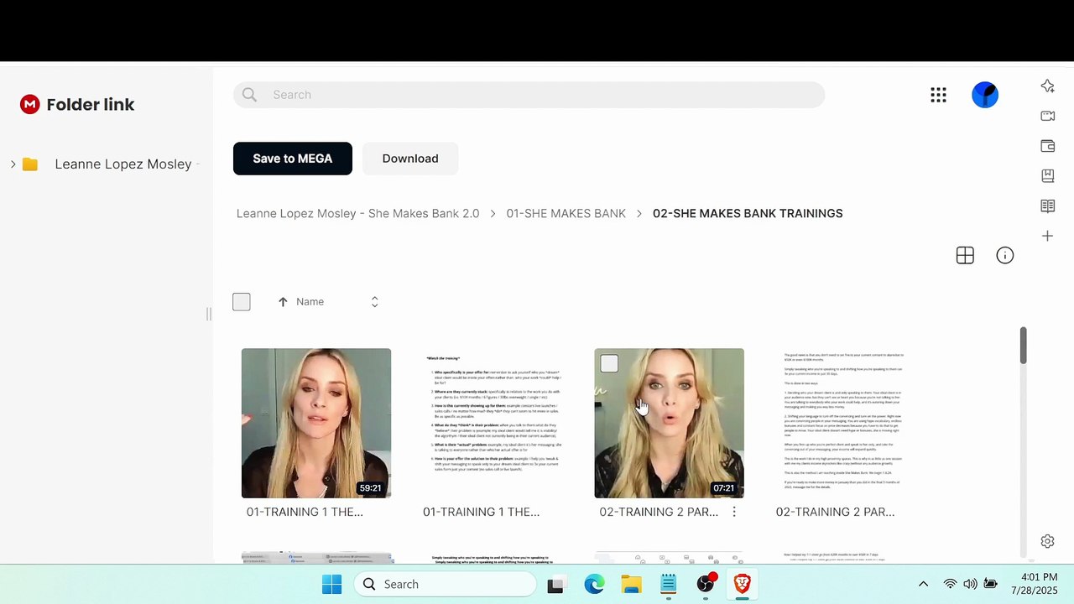Open the three-dot menu for 02-TRAINING 2

point(734,512)
